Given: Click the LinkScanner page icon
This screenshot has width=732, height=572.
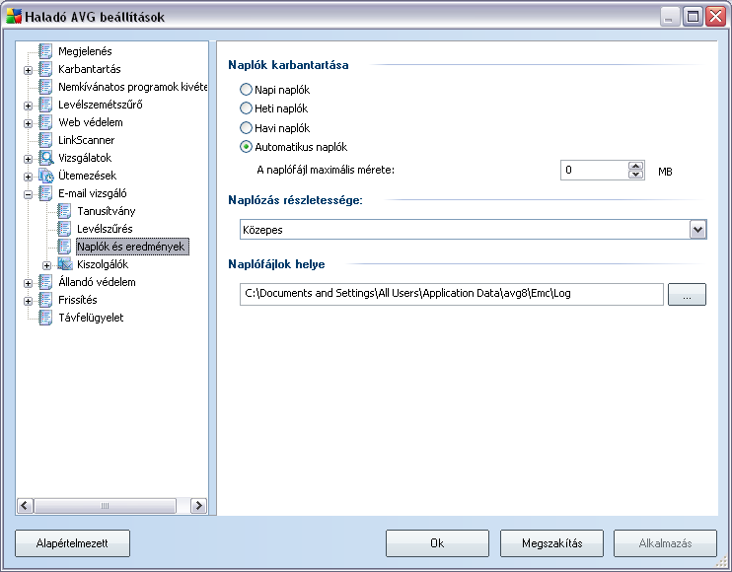Looking at the screenshot, I should point(45,140).
